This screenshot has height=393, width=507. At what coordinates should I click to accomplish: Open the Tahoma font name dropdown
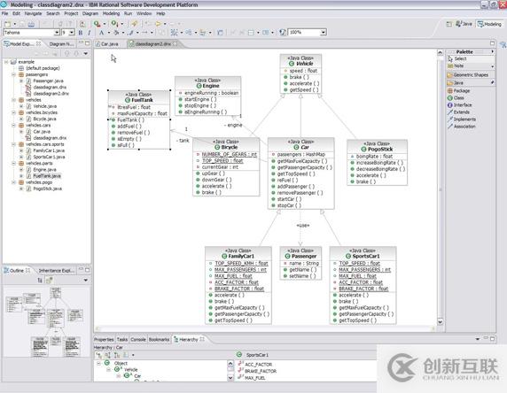coord(57,32)
